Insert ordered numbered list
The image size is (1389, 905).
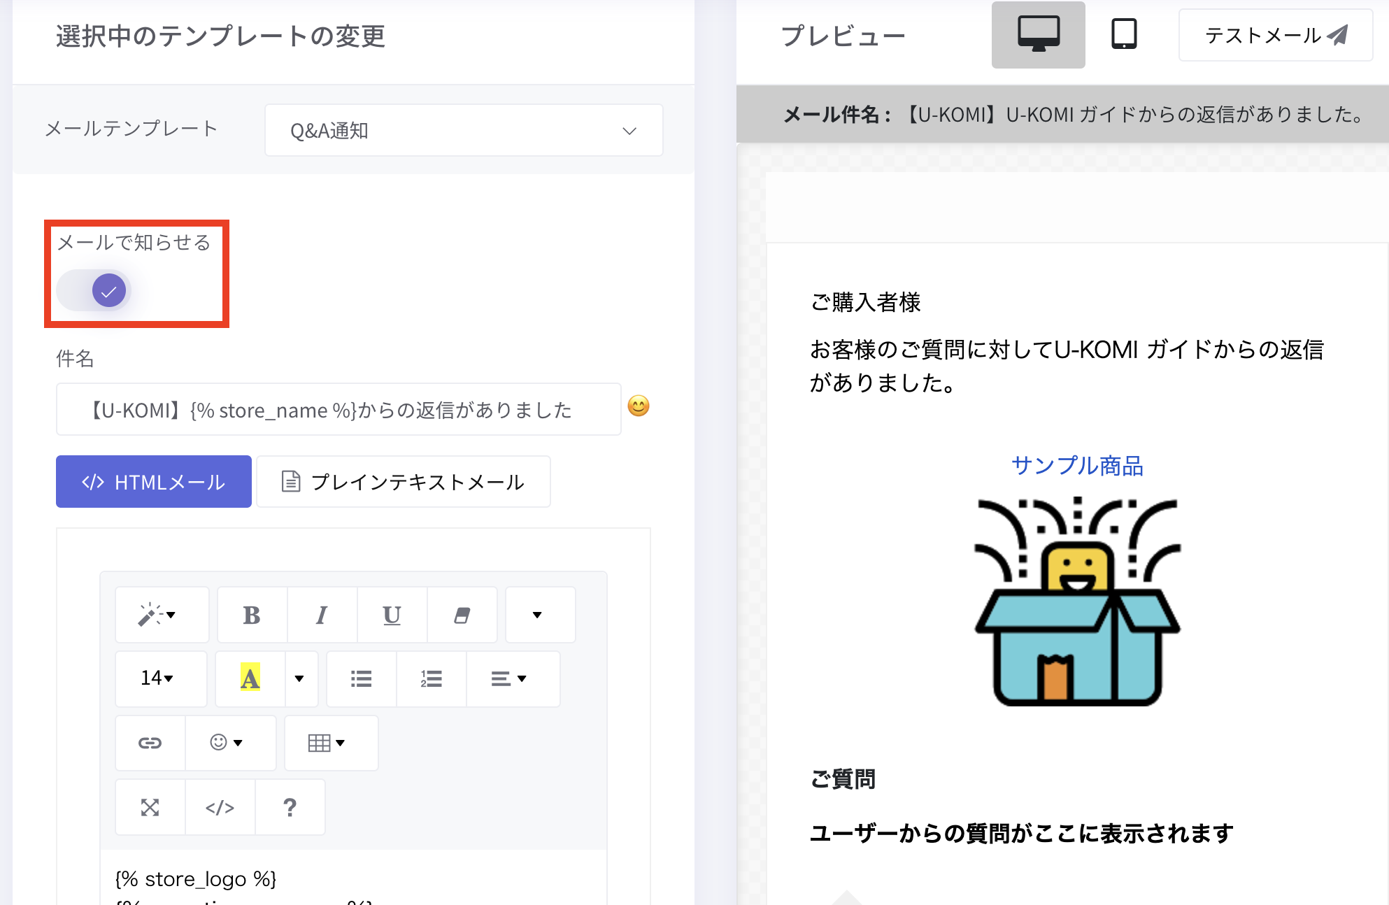[x=431, y=678]
